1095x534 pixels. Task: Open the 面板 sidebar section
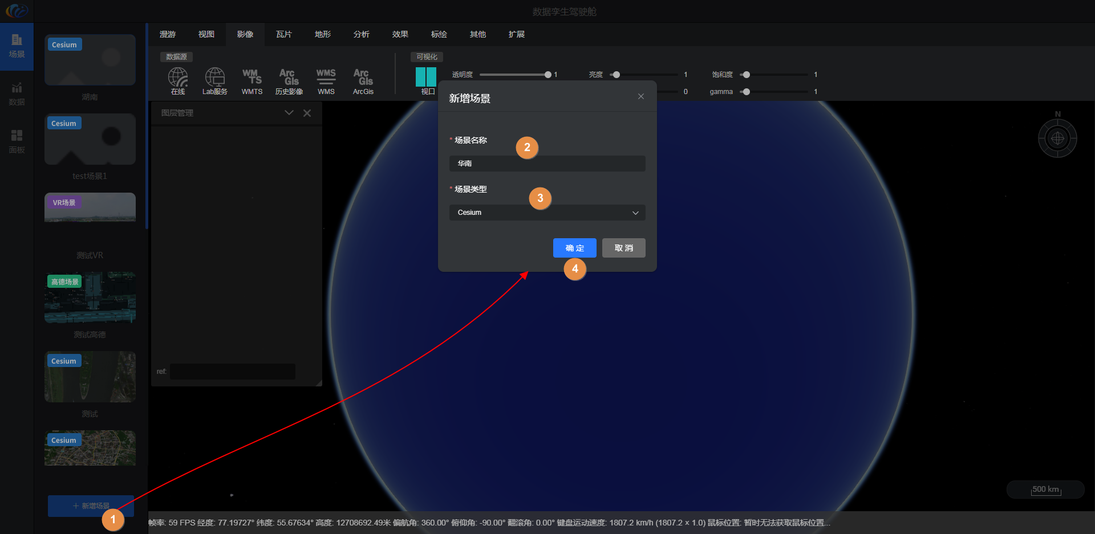pos(17,141)
